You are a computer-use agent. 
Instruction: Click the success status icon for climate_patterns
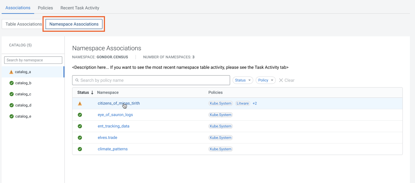pos(80,149)
